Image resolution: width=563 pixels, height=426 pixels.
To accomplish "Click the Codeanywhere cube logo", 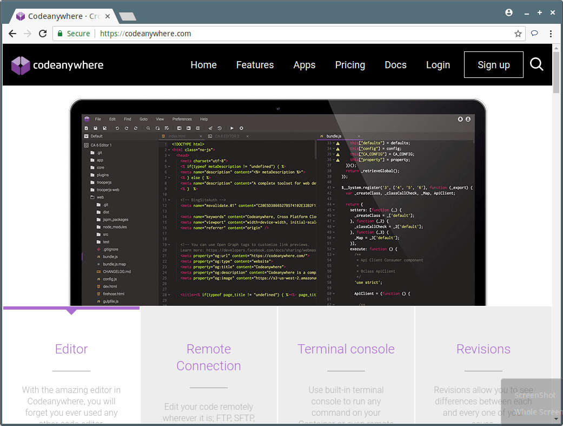I will [x=21, y=65].
